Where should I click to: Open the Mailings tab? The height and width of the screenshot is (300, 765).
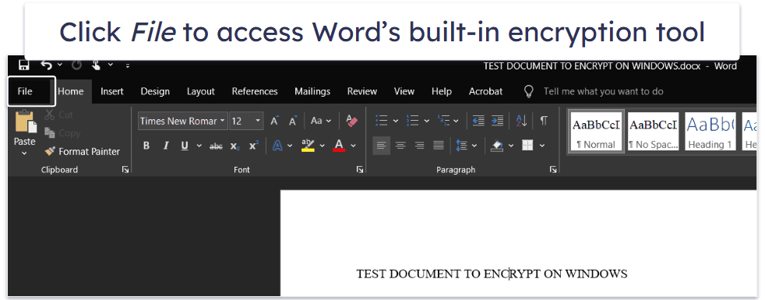click(312, 91)
